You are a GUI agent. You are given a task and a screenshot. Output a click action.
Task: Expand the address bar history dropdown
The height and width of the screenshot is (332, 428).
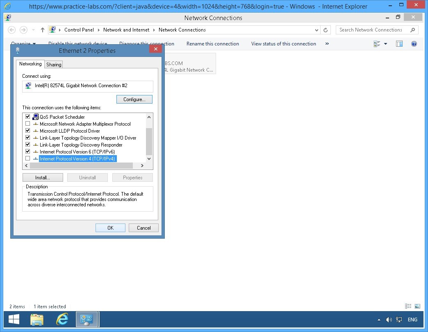(316, 30)
